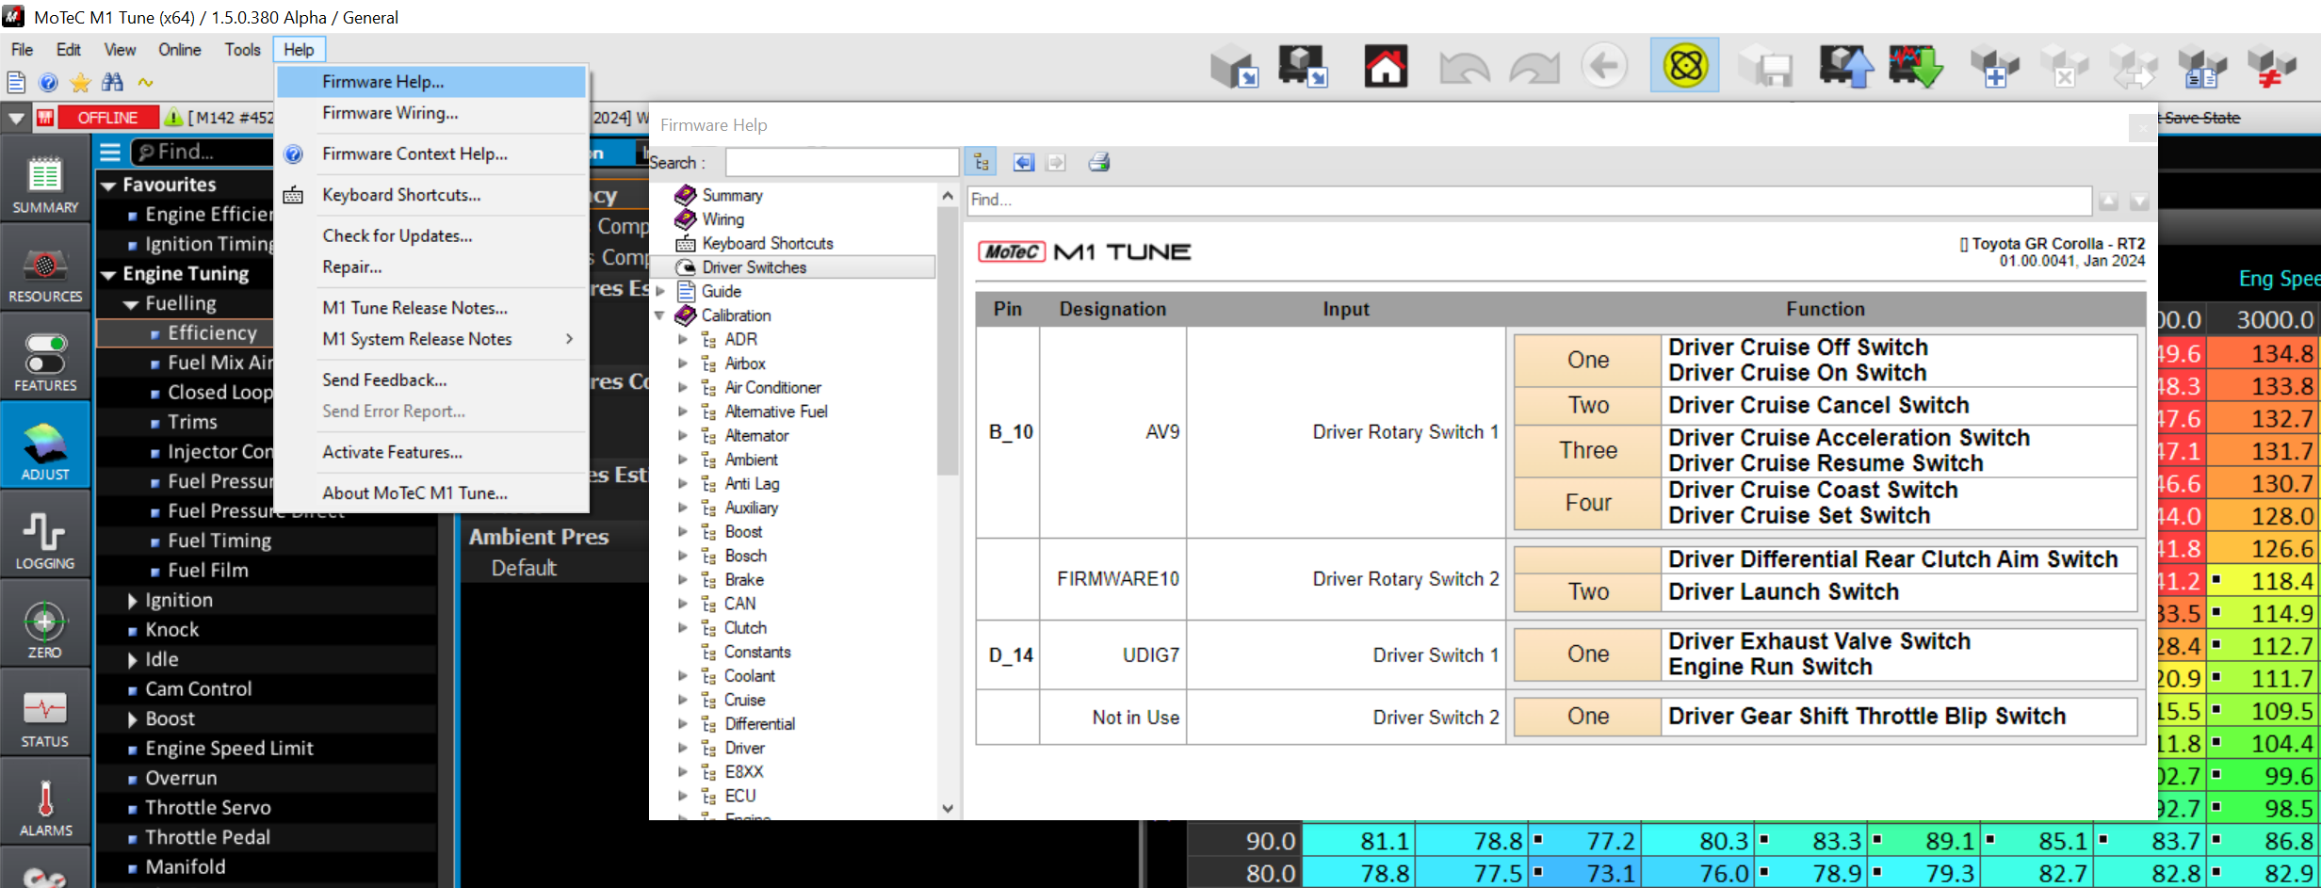Expand the Boost help tree node
The width and height of the screenshot is (2321, 888).
coord(683,532)
